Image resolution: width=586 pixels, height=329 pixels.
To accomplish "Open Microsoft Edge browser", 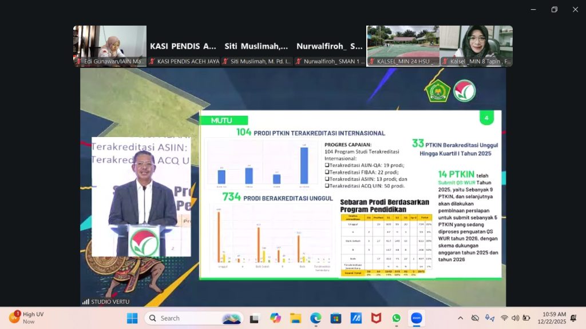I will pyautogui.click(x=315, y=318).
